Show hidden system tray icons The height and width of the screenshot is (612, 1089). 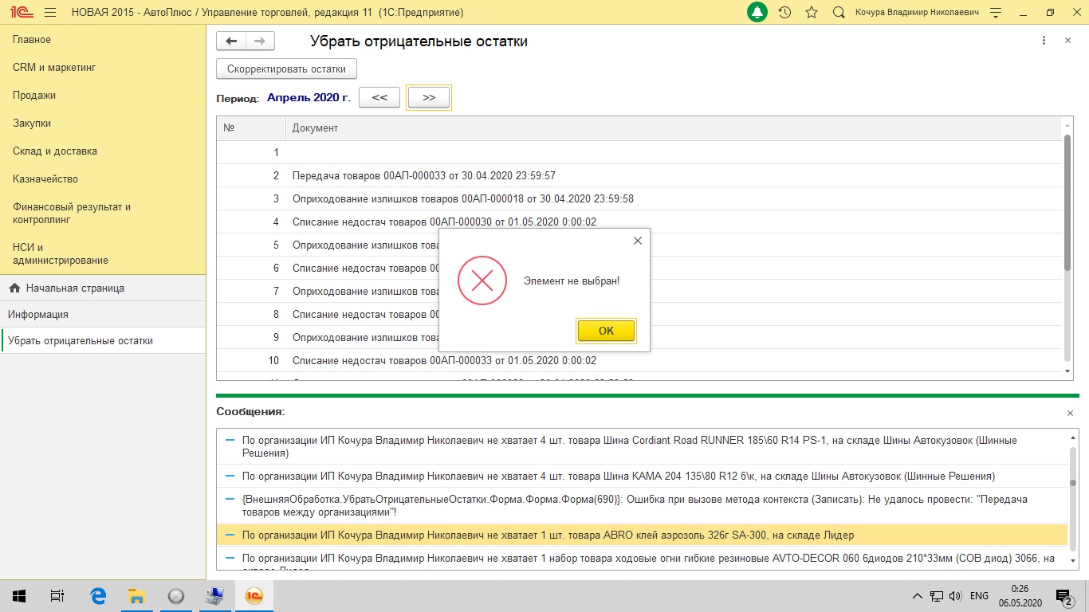[917, 595]
